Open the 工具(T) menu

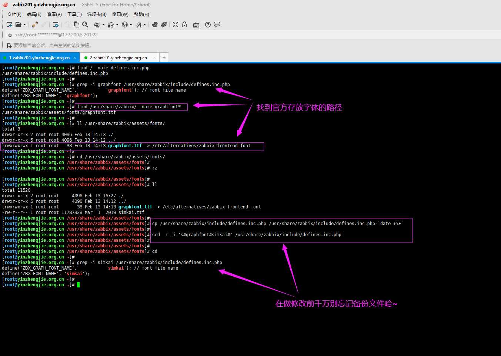coord(74,14)
